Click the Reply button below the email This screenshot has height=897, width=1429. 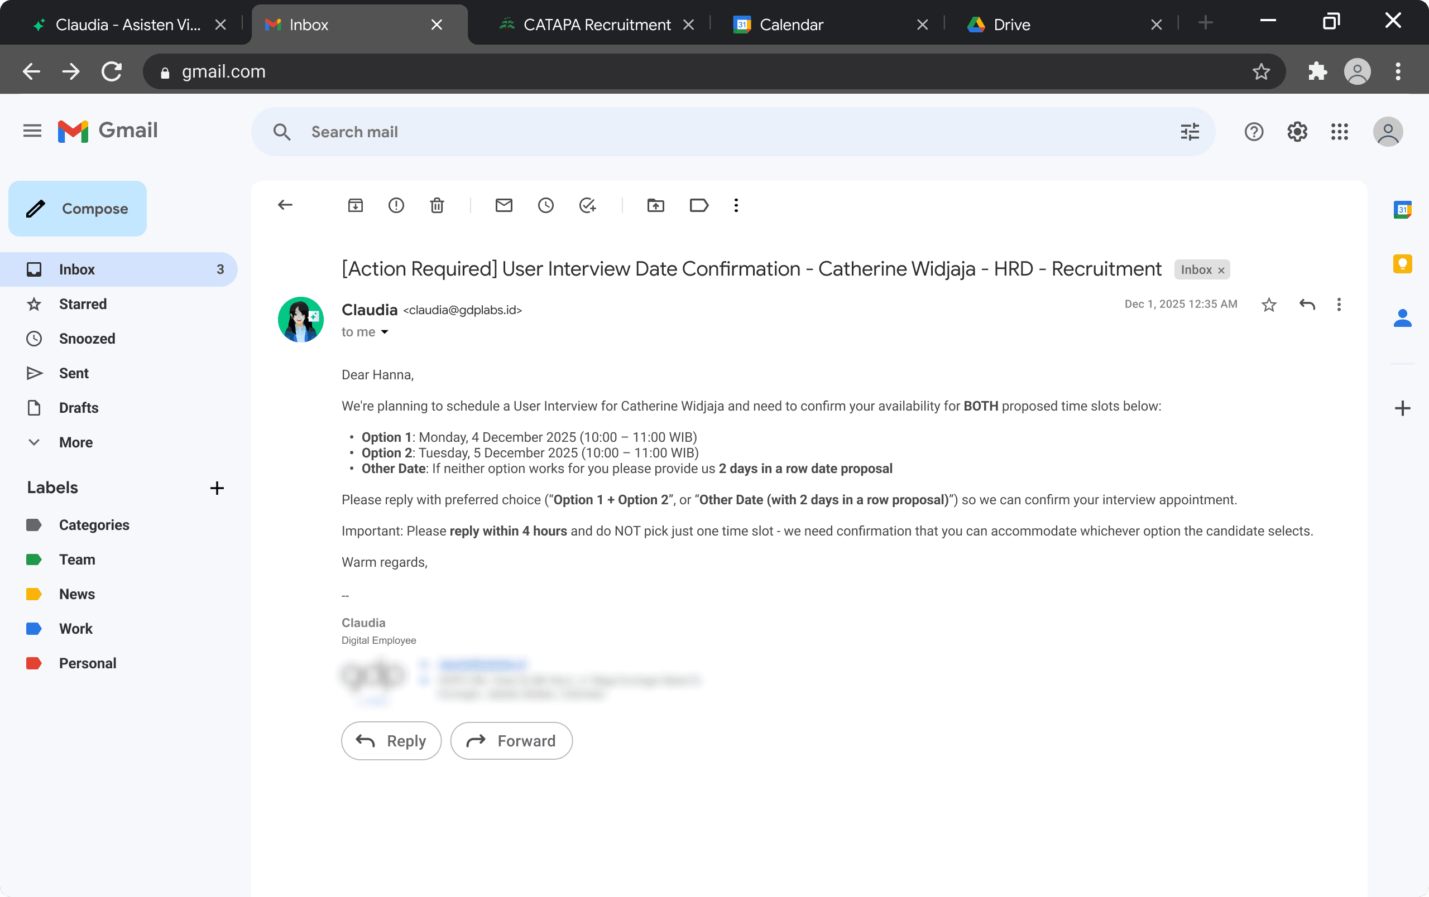point(391,740)
